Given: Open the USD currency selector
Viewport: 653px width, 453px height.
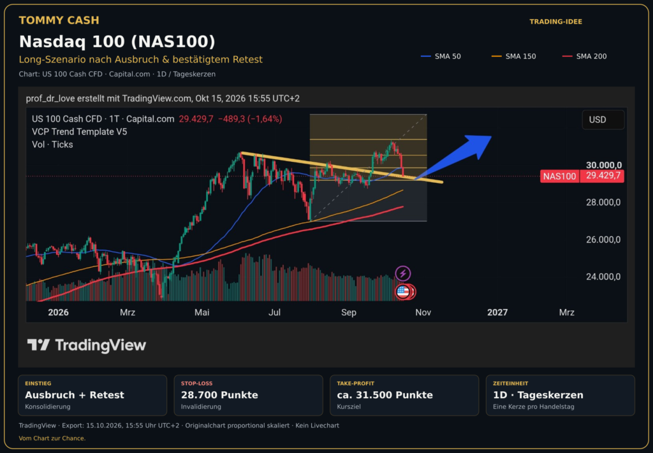Looking at the screenshot, I should [603, 120].
